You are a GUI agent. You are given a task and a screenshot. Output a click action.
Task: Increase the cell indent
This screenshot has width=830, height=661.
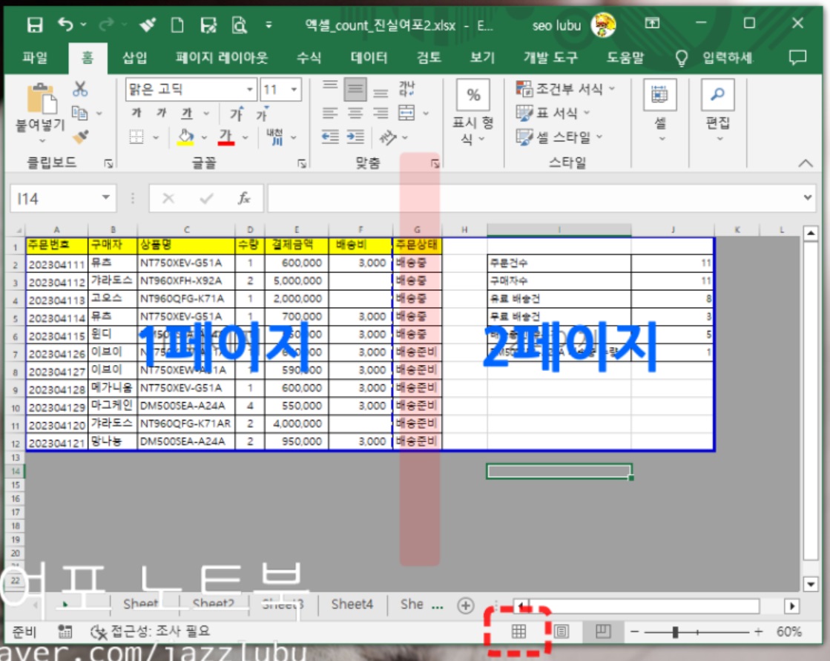[x=355, y=137]
